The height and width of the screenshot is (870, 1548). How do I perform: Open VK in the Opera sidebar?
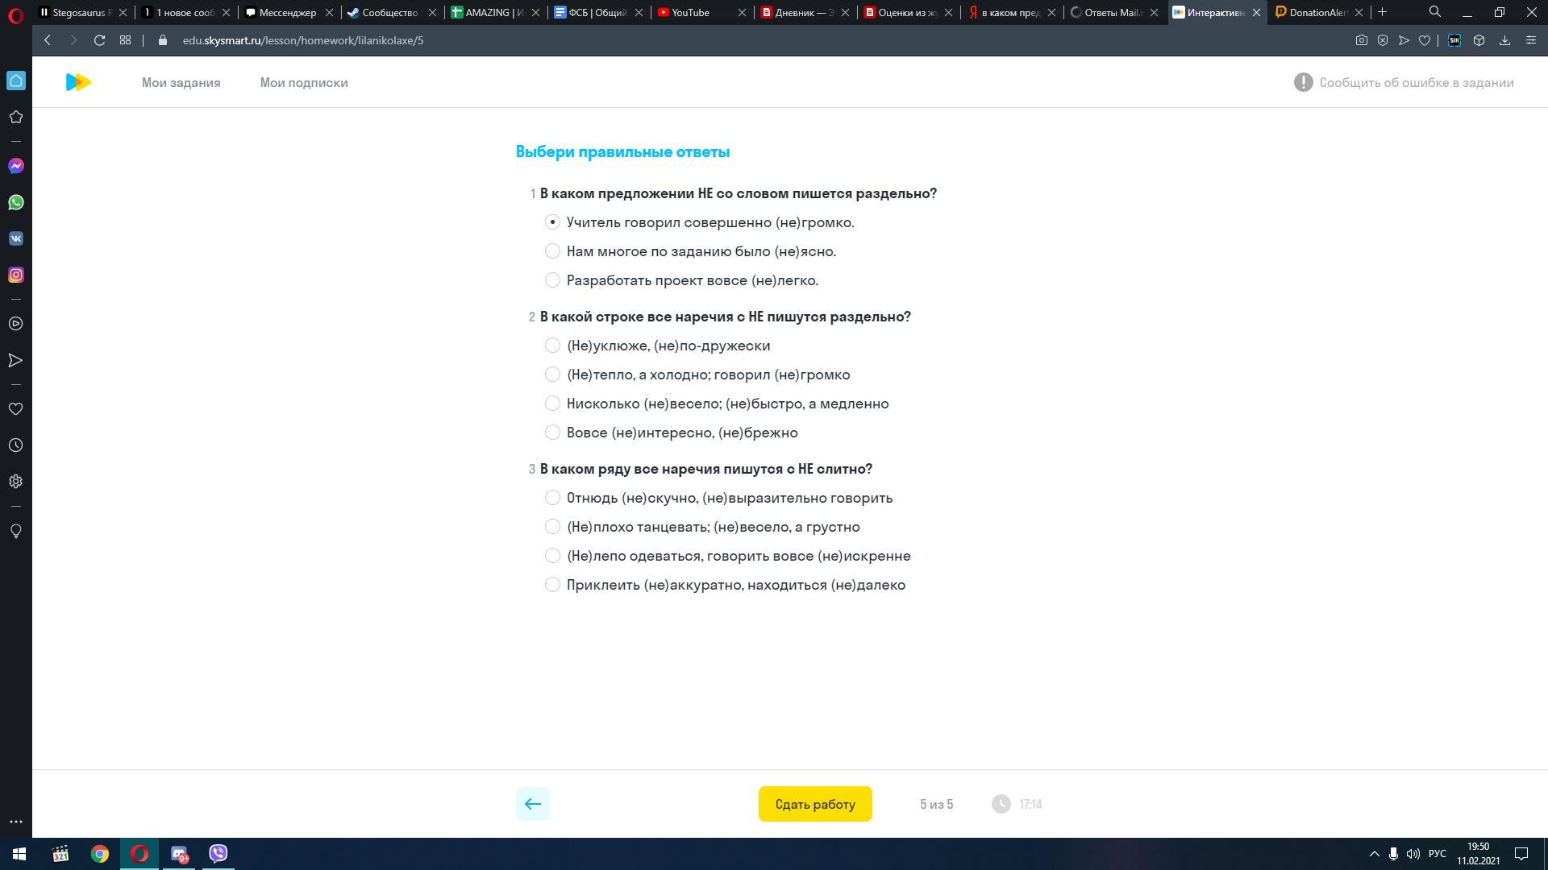click(x=15, y=238)
